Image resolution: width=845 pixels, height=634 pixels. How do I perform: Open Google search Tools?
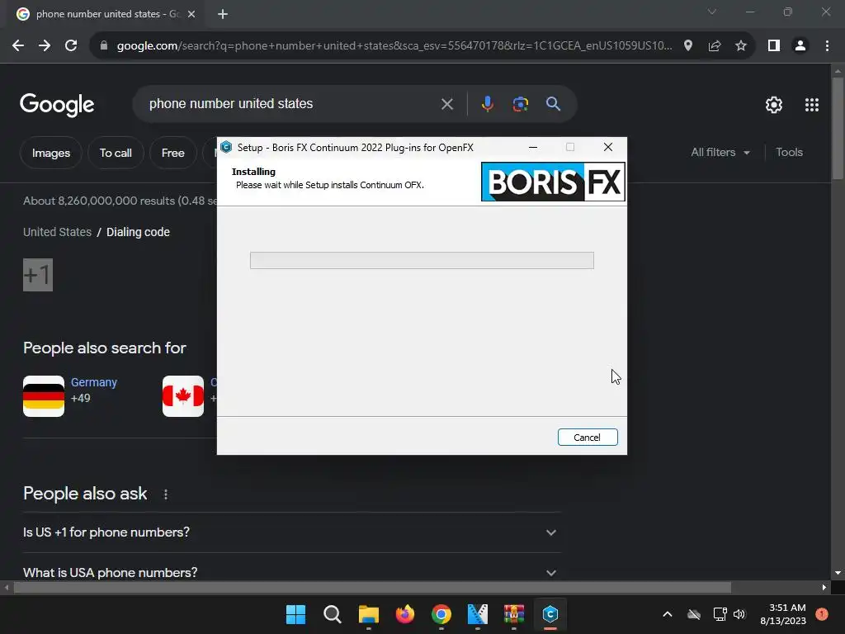[x=789, y=152]
